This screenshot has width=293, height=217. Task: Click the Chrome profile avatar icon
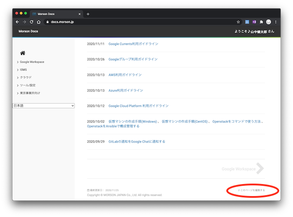269,22
